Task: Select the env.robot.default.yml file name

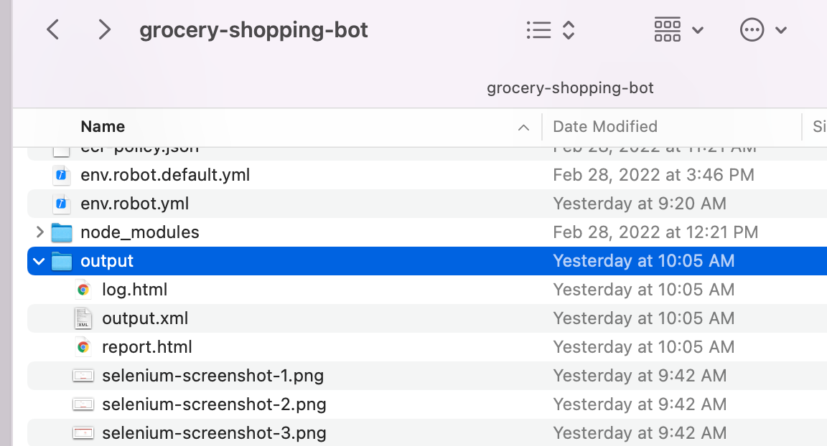Action: [x=165, y=175]
